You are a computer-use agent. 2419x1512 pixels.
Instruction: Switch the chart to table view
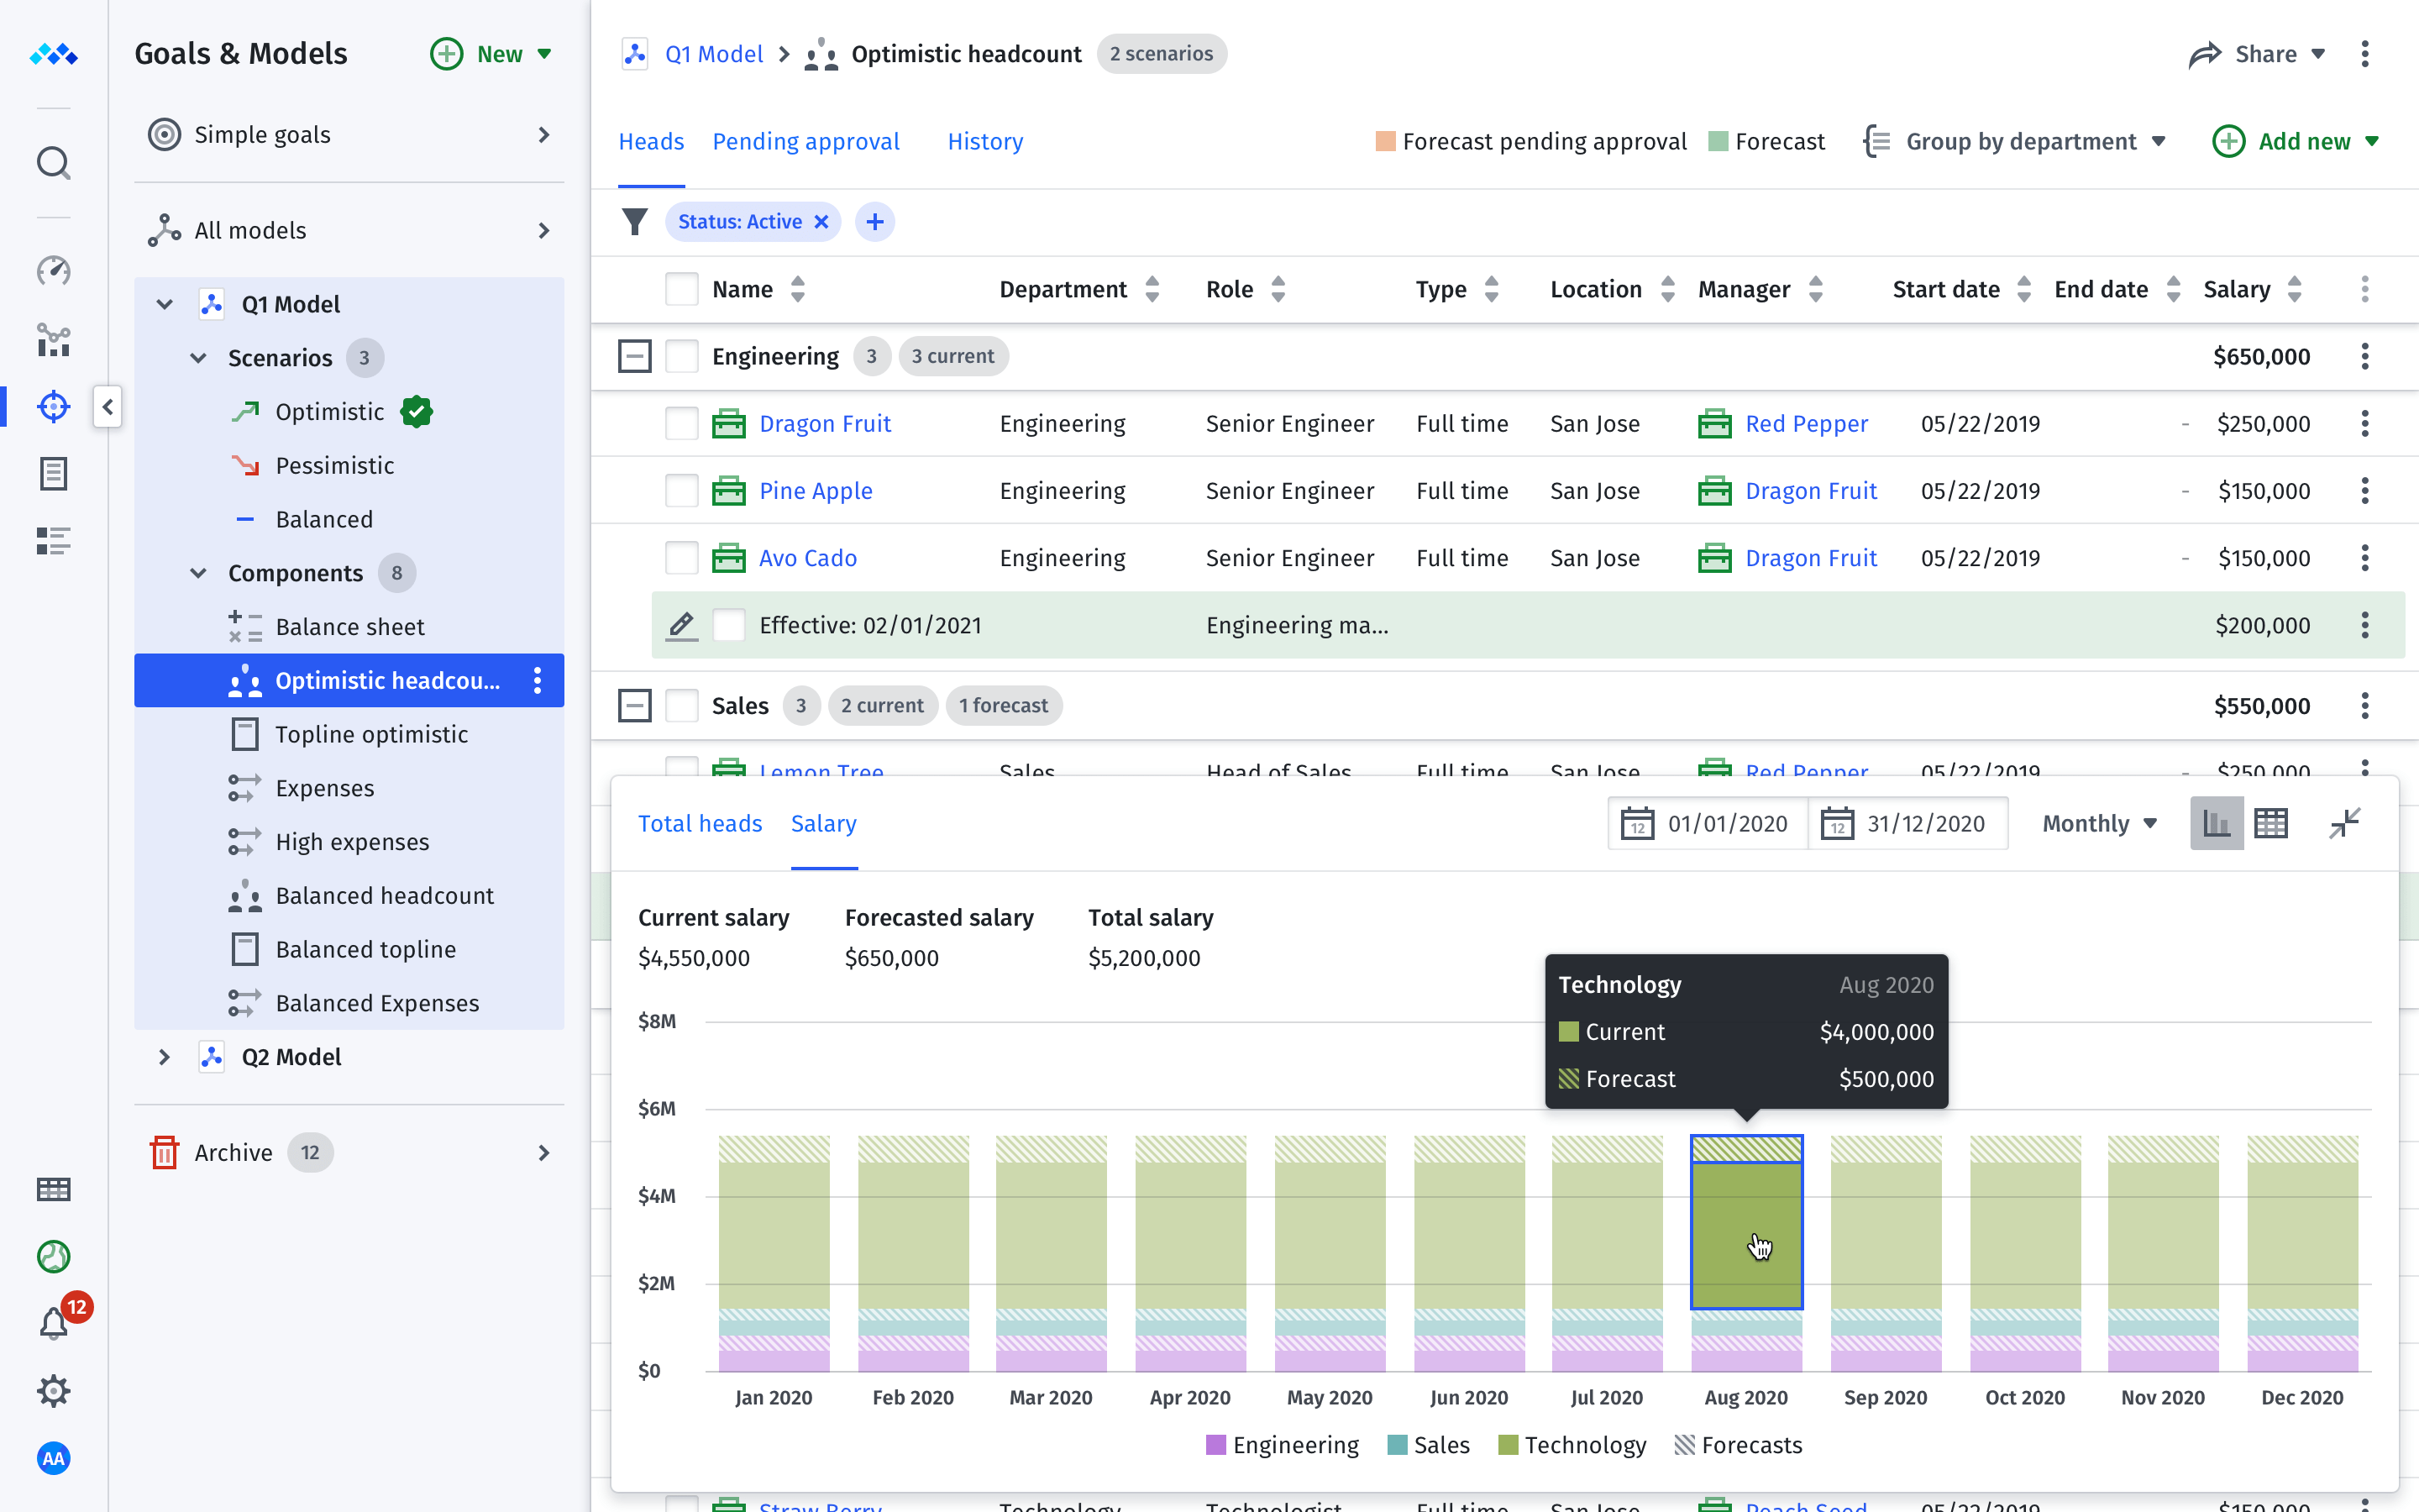[x=2271, y=823]
